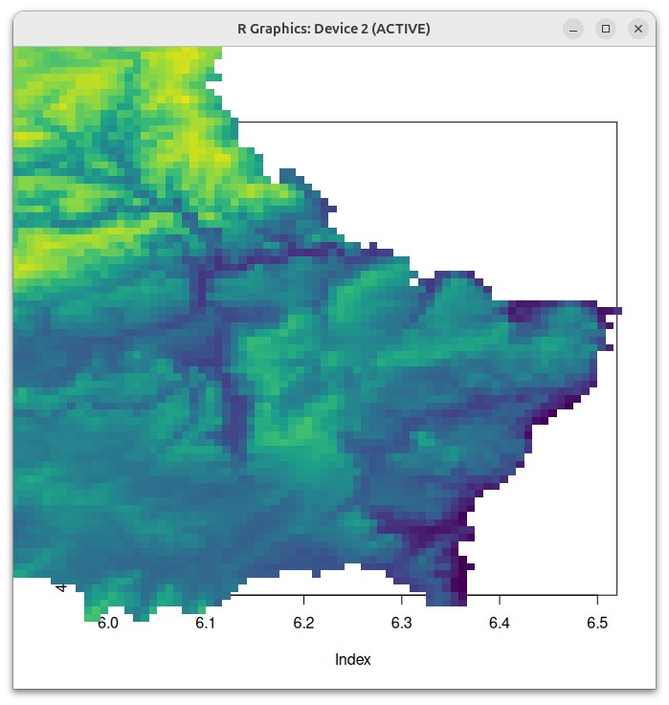This screenshot has height=705, width=669.
Task: Click the 6.1 x-axis tick label
Action: click(x=206, y=623)
